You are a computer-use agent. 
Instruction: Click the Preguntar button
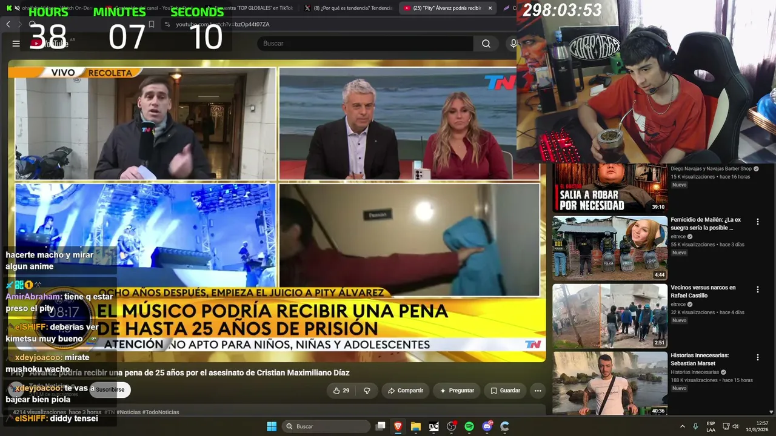[457, 391]
